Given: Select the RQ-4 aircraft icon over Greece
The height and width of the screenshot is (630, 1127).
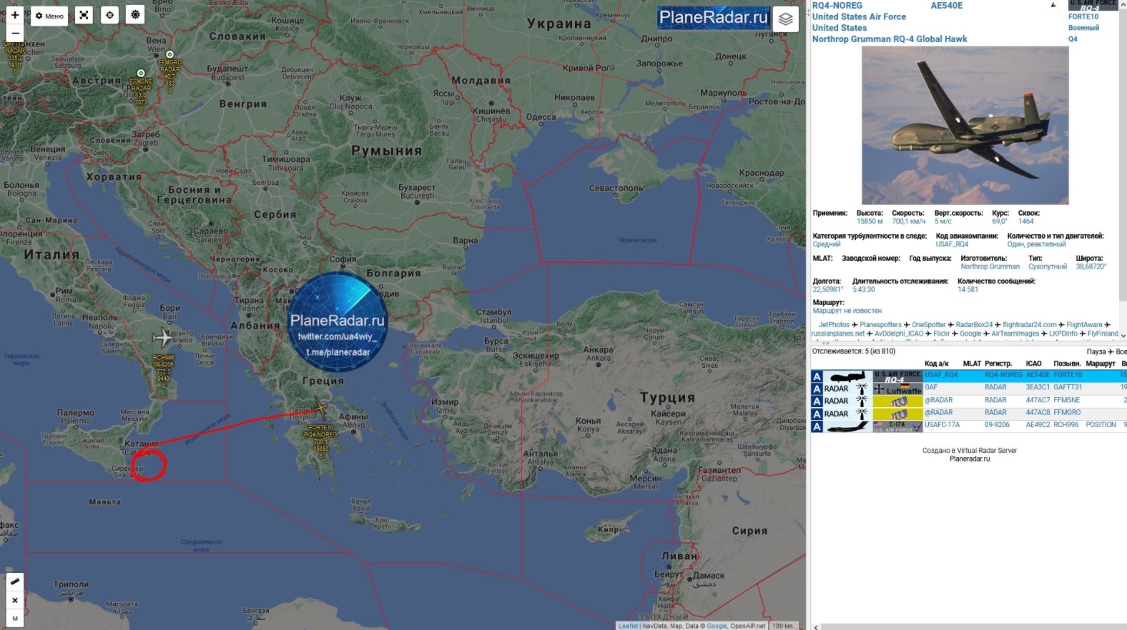Looking at the screenshot, I should 320,409.
